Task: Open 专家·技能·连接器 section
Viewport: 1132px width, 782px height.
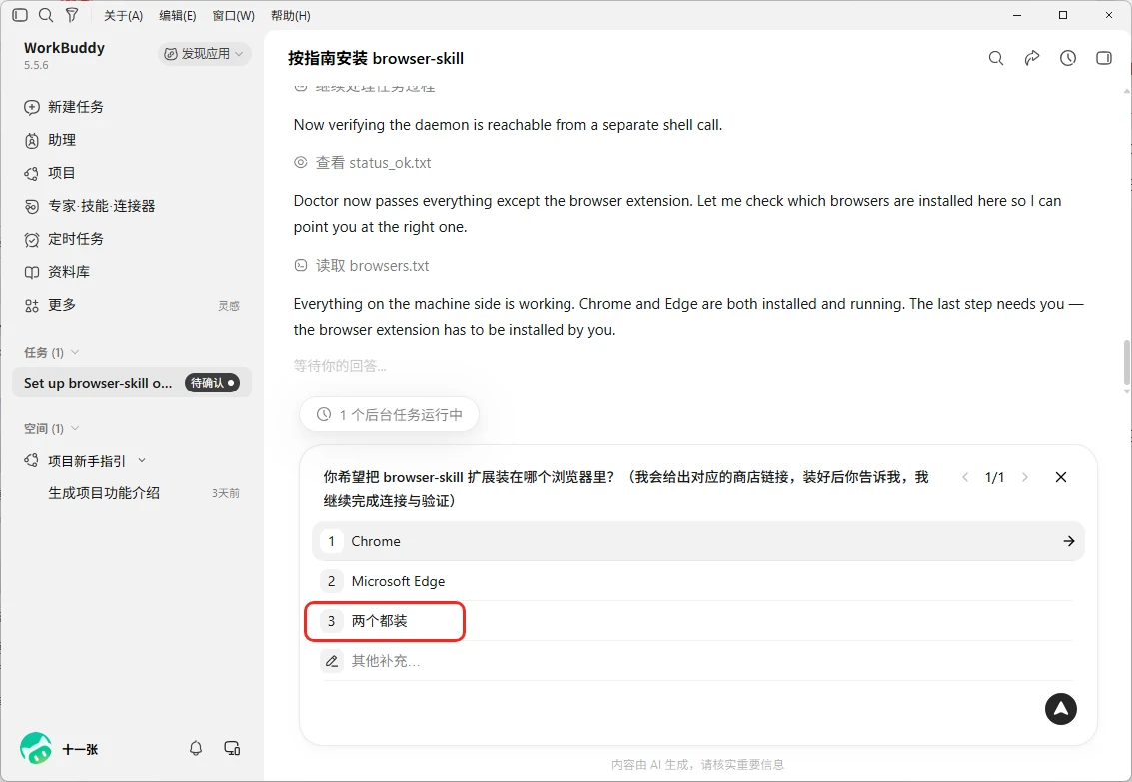Action: (90, 206)
